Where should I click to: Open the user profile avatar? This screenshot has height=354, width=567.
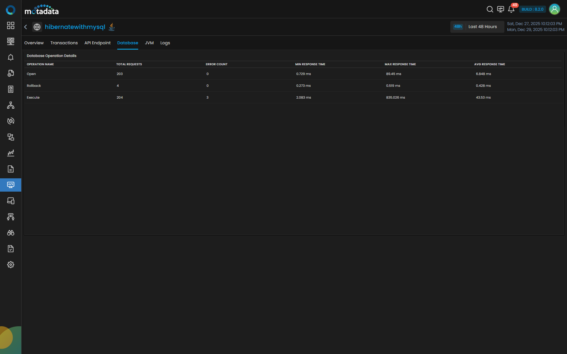tap(554, 9)
